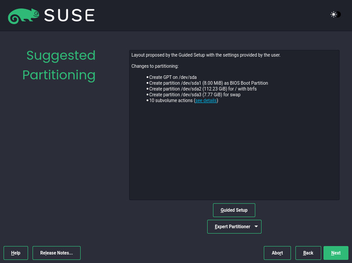Image resolution: width=352 pixels, height=263 pixels.
Task: Open the 'see details' subvolume link
Action: pos(206,100)
